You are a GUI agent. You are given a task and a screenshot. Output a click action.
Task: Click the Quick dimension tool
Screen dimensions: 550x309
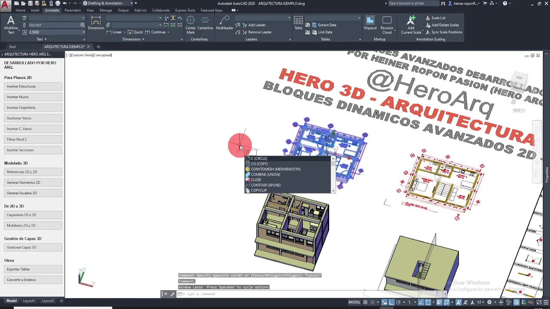(135, 32)
